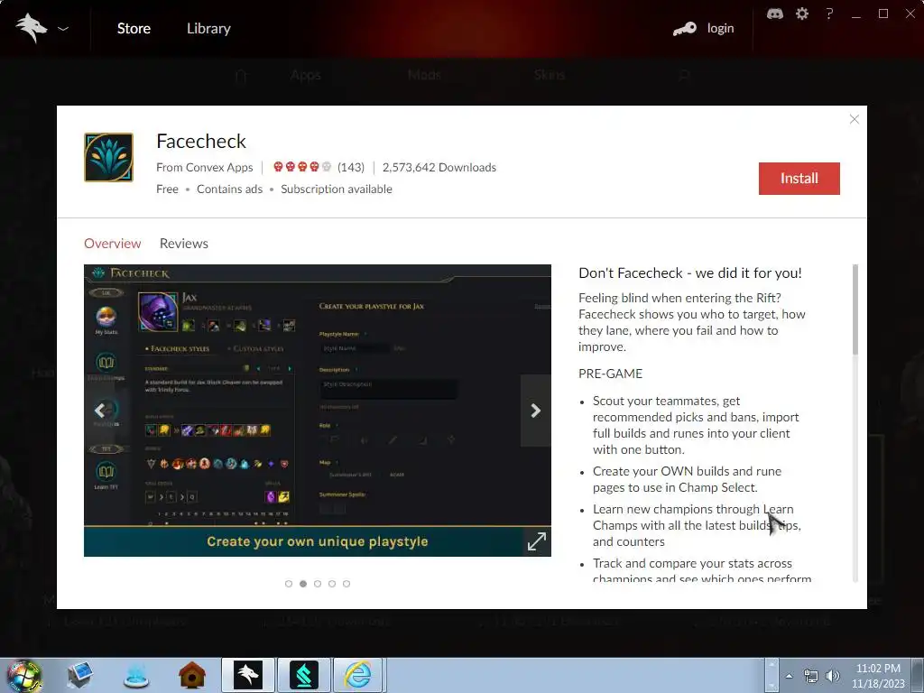
Task: Click the Don't Facecheck headline text
Action: pos(690,273)
